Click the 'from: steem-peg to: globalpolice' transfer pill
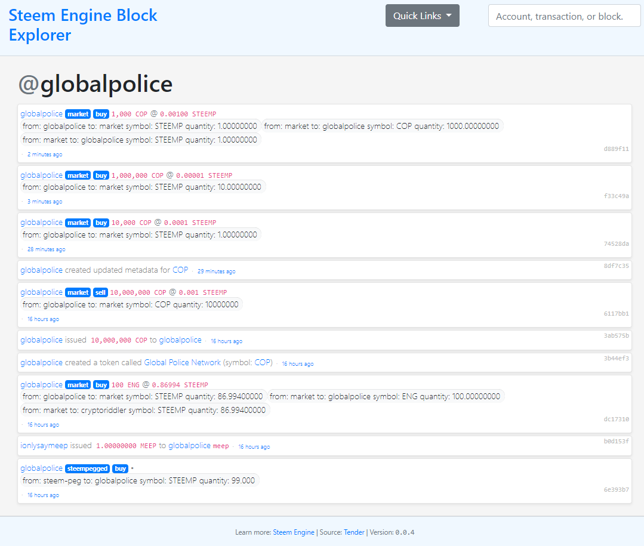The image size is (644, 546). pos(139,481)
